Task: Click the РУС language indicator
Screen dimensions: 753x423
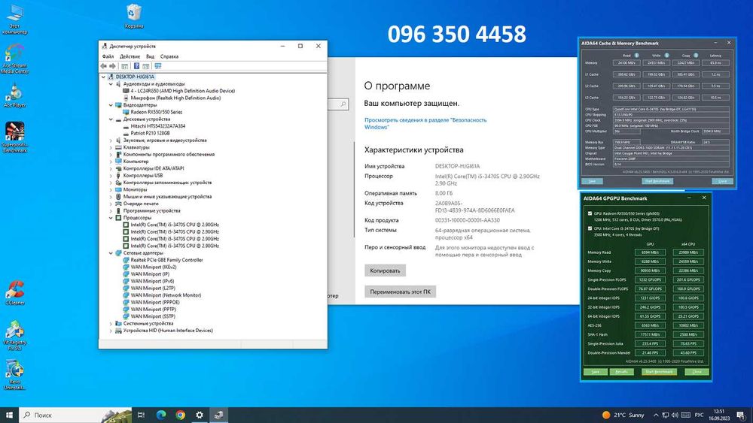Action: [x=700, y=415]
